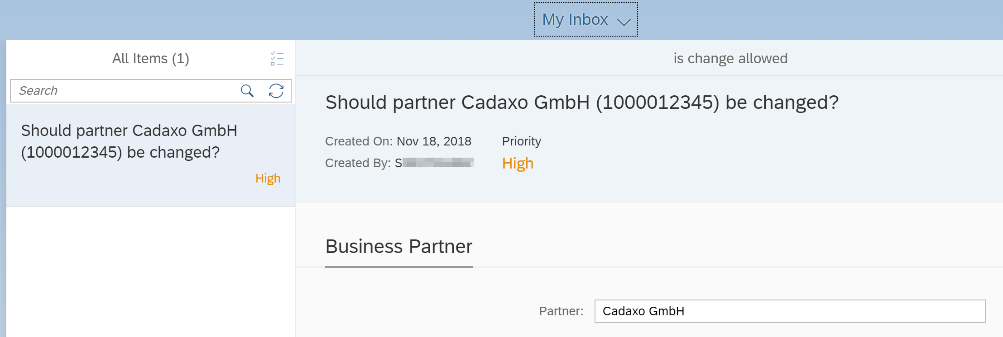This screenshot has height=337, width=1003.
Task: Click the detail heading about partner change
Action: click(581, 103)
